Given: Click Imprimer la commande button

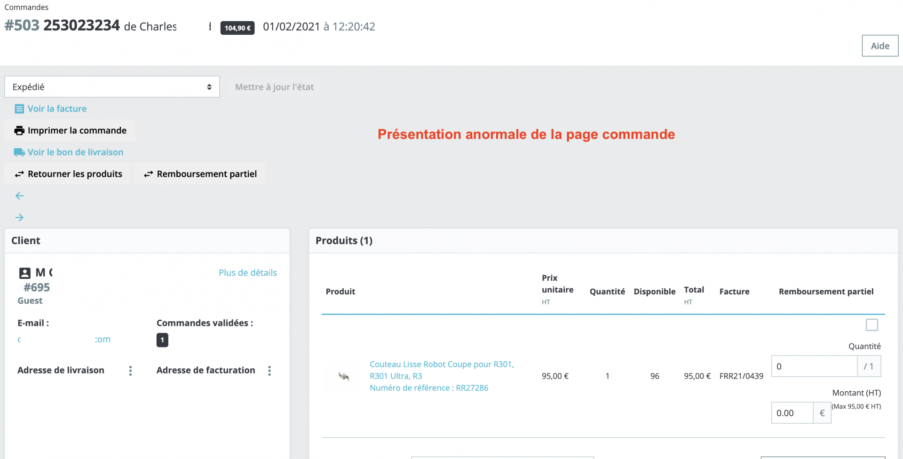Looking at the screenshot, I should 70,130.
